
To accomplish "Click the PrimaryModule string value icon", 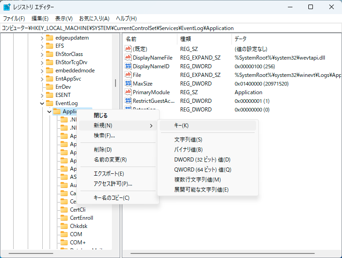I will (128, 92).
